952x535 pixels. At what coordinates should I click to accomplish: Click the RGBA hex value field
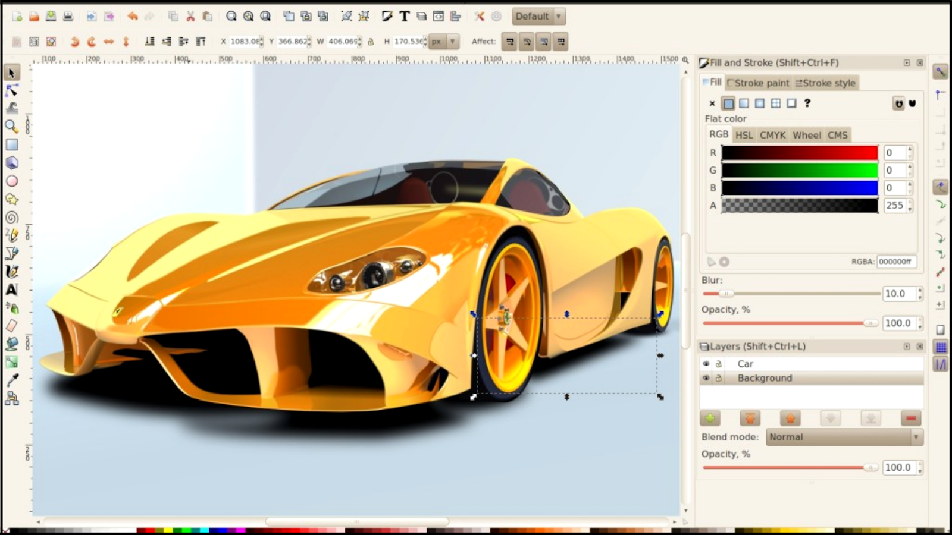[x=897, y=262]
